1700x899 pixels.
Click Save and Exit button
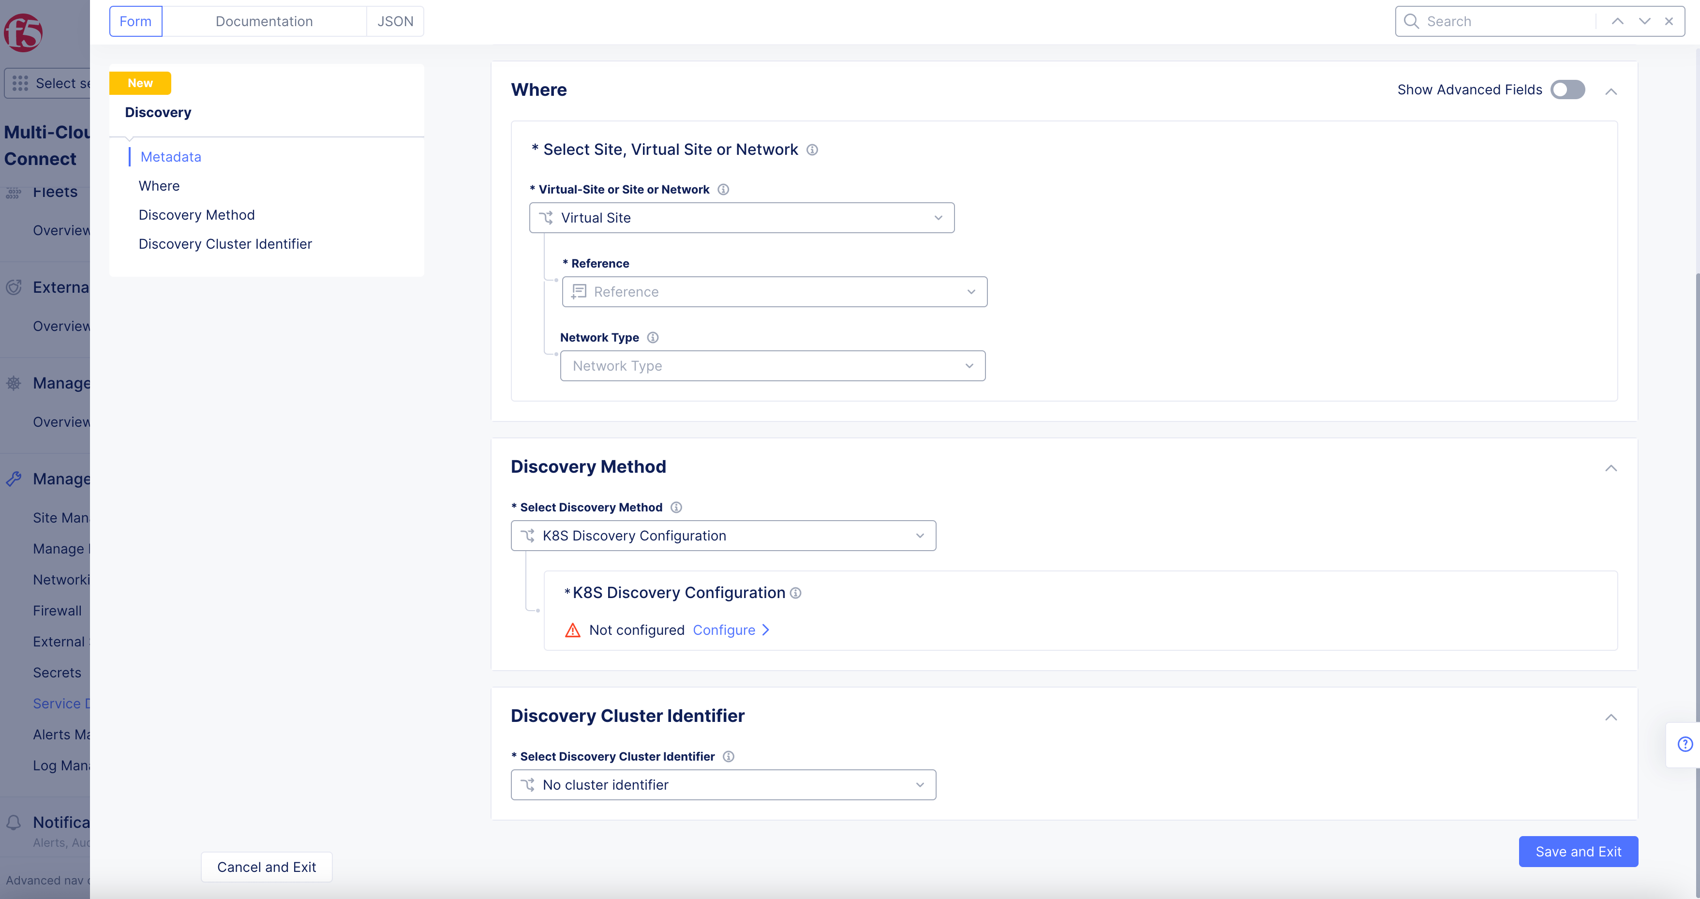pyautogui.click(x=1578, y=852)
